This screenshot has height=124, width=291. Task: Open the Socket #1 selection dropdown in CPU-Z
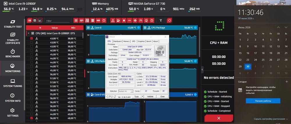click(x=126, y=91)
